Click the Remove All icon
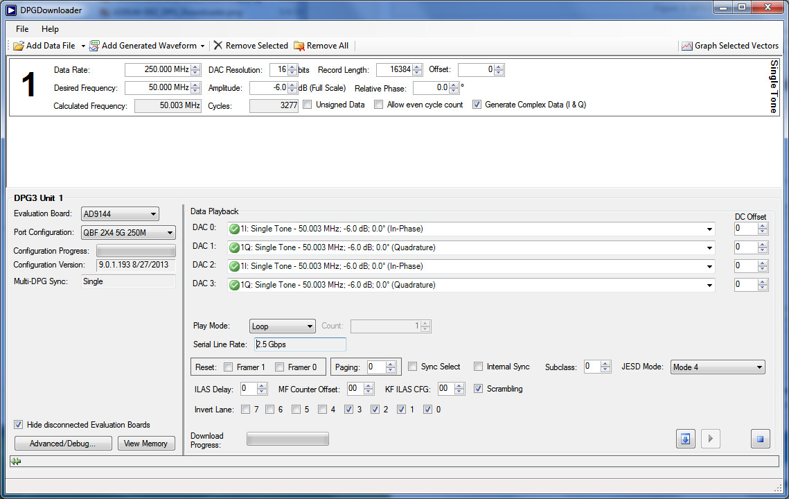The height and width of the screenshot is (499, 789). (299, 46)
